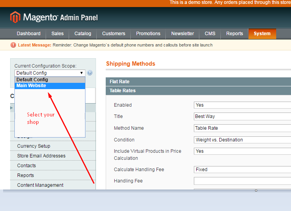291x211 pixels.
Task: Open Store Email Addresses in sidebar
Action: coord(53,156)
